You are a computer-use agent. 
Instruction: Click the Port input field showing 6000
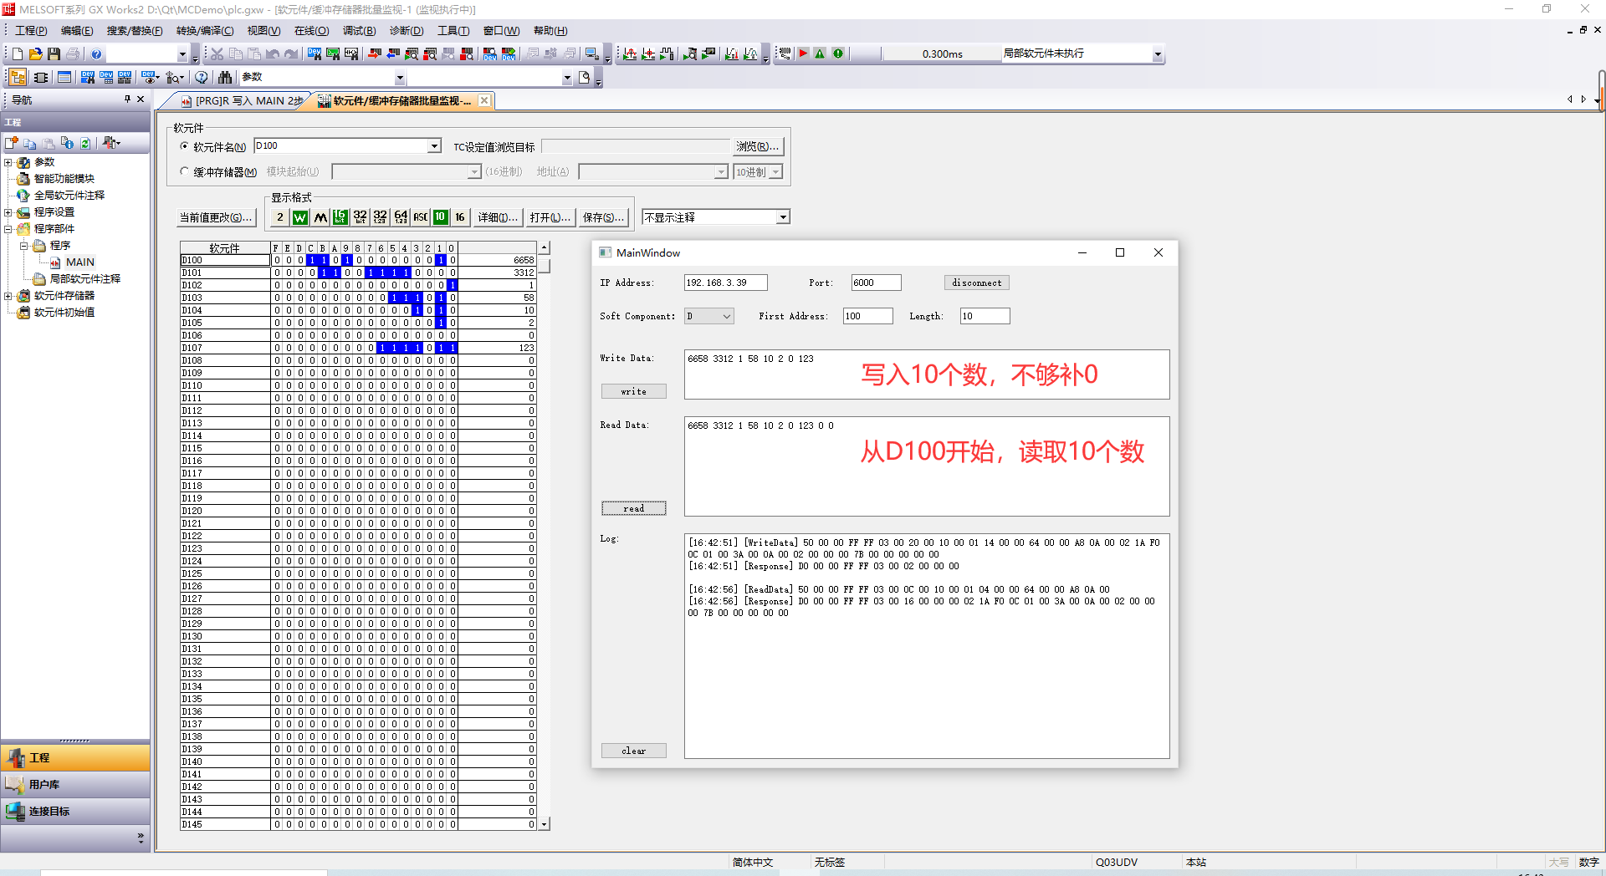876,283
